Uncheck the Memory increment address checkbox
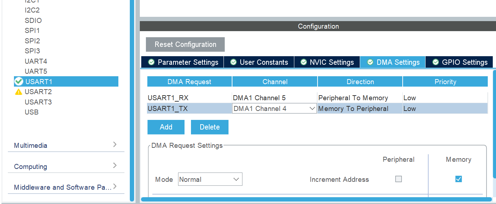Image resolution: width=496 pixels, height=204 pixels. [x=458, y=179]
